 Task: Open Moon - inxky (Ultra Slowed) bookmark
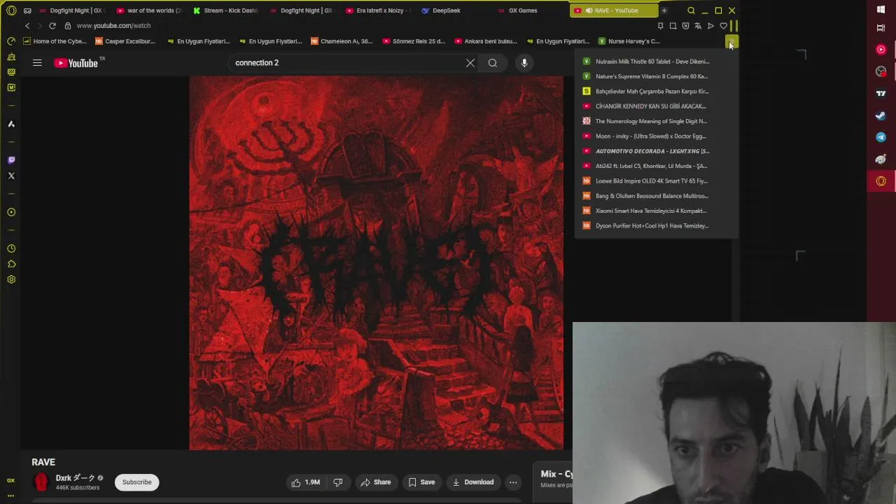[656, 136]
